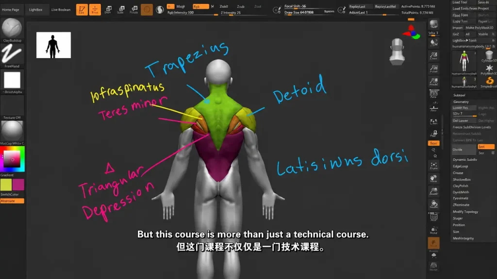The image size is (497, 279).
Task: Open the ClayBuildup brush picker
Action: pyautogui.click(x=12, y=30)
